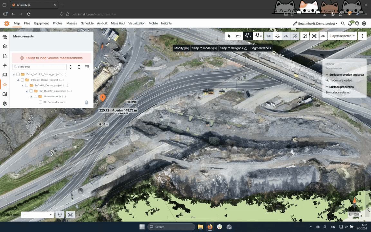371x232 pixels.
Task: Tick the 02_Quality_assurance folder checkbox
Action: point(31,91)
